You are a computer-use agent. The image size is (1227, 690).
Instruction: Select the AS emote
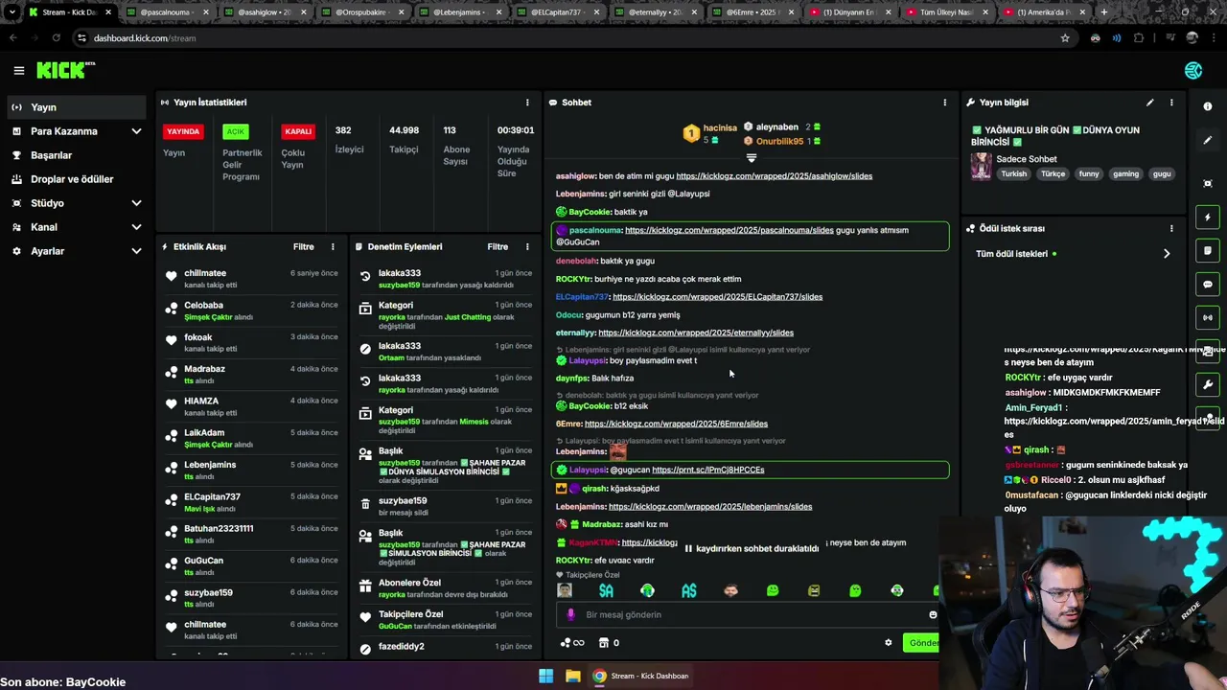689,590
